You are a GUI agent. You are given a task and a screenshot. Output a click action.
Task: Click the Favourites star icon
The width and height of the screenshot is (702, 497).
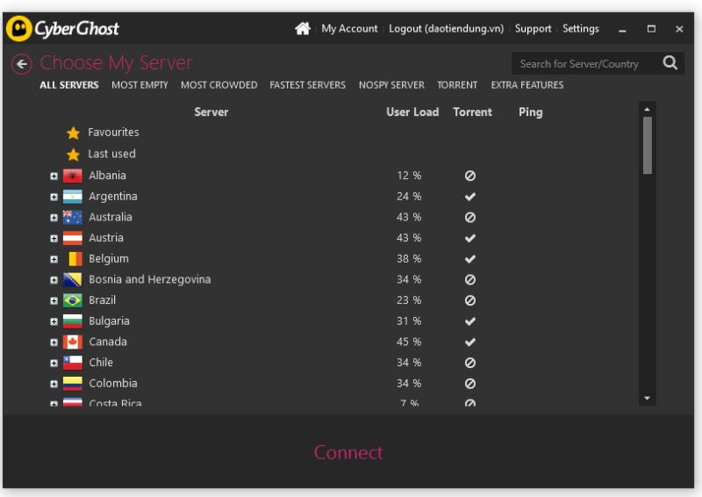pyautogui.click(x=74, y=133)
